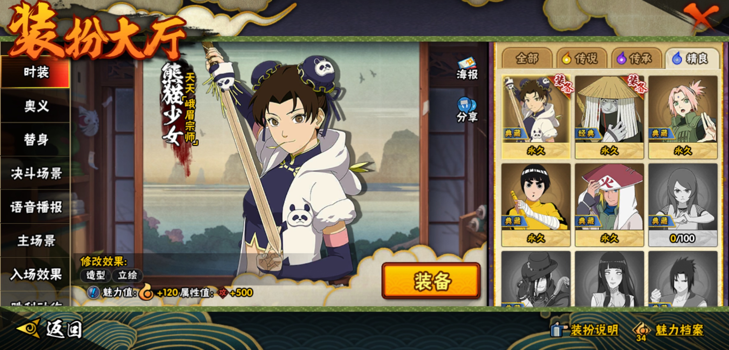
Task: Open 装扮说明 costume guide
Action: click(x=585, y=330)
